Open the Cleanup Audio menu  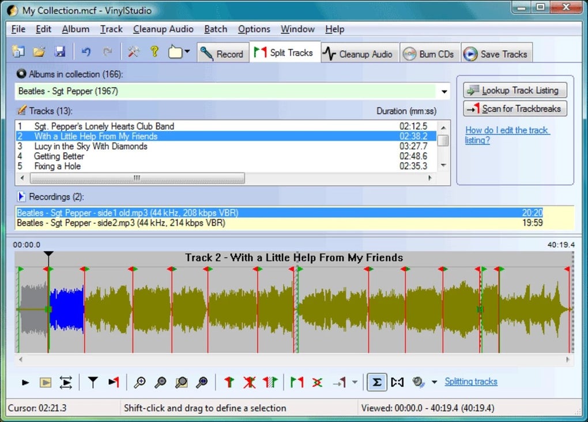[x=163, y=29]
